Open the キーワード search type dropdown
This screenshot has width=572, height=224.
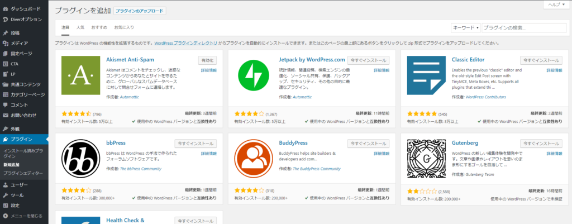tap(466, 28)
